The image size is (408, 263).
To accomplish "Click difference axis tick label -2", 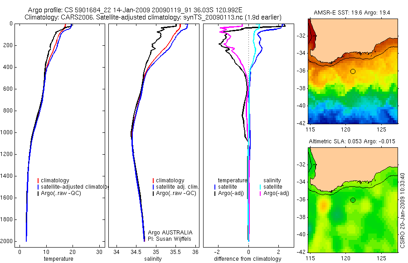I will click(218, 252).
